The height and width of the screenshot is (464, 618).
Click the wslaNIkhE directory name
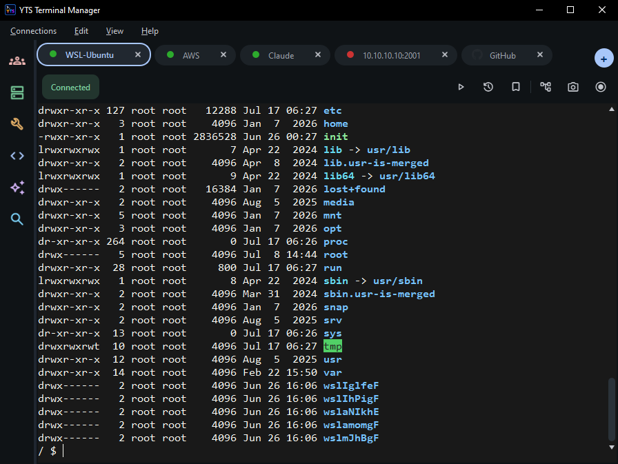(351, 412)
